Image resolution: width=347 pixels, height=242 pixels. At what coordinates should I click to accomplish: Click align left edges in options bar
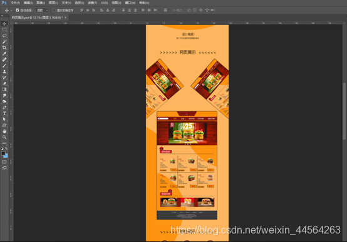[x=102, y=10]
